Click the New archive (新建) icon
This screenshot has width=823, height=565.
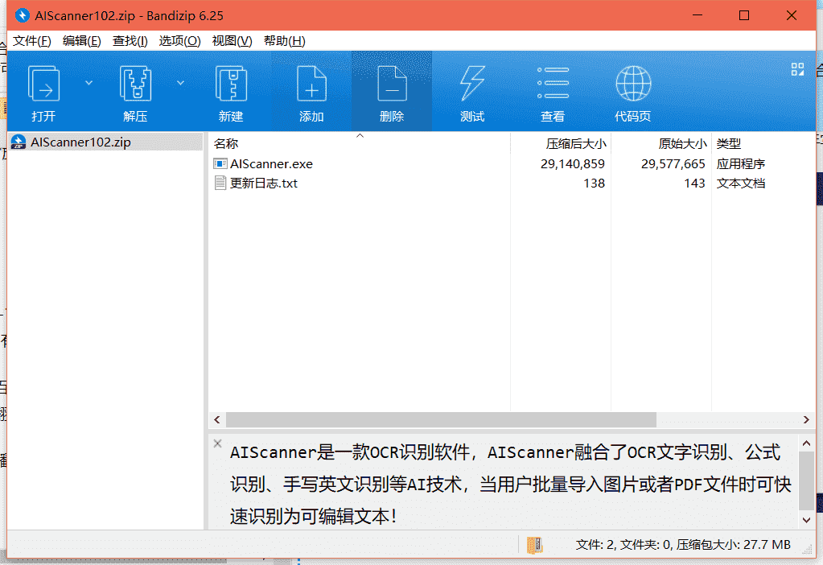point(231,84)
